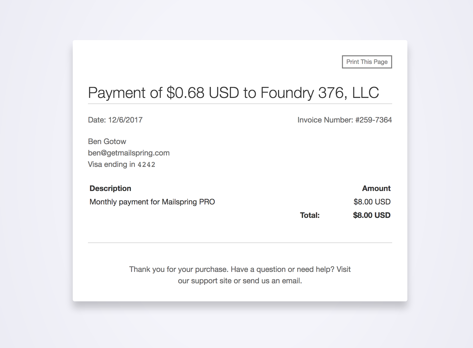Click the send us an email link
This screenshot has width=473, height=348.
pos(272,281)
